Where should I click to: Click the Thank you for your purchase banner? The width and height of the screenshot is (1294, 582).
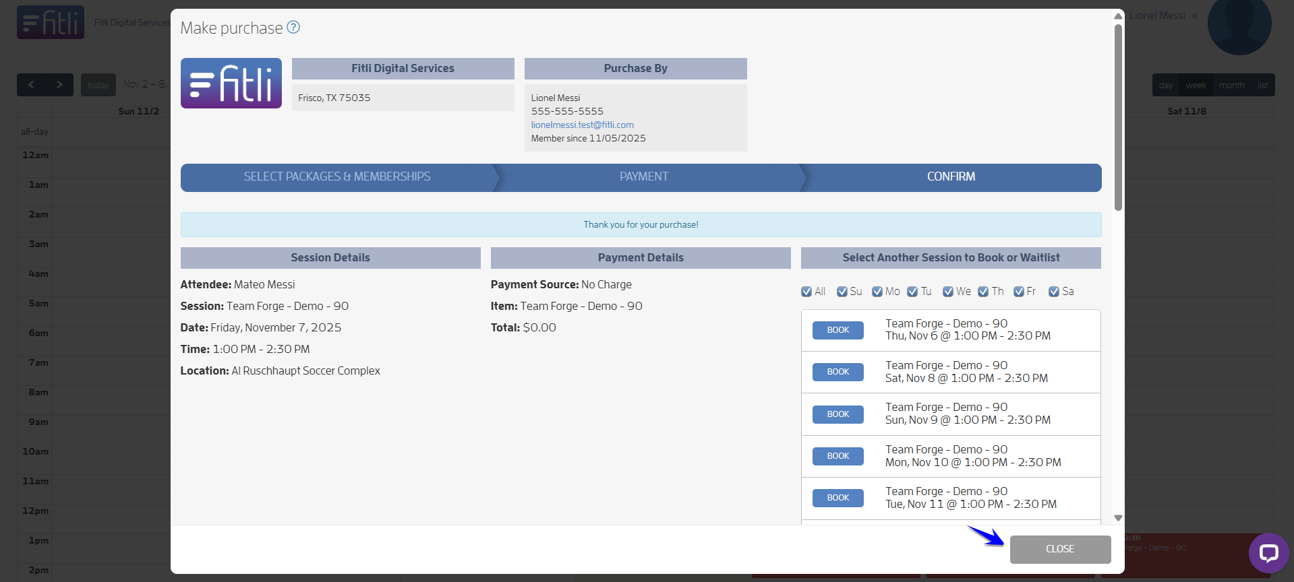(x=641, y=225)
